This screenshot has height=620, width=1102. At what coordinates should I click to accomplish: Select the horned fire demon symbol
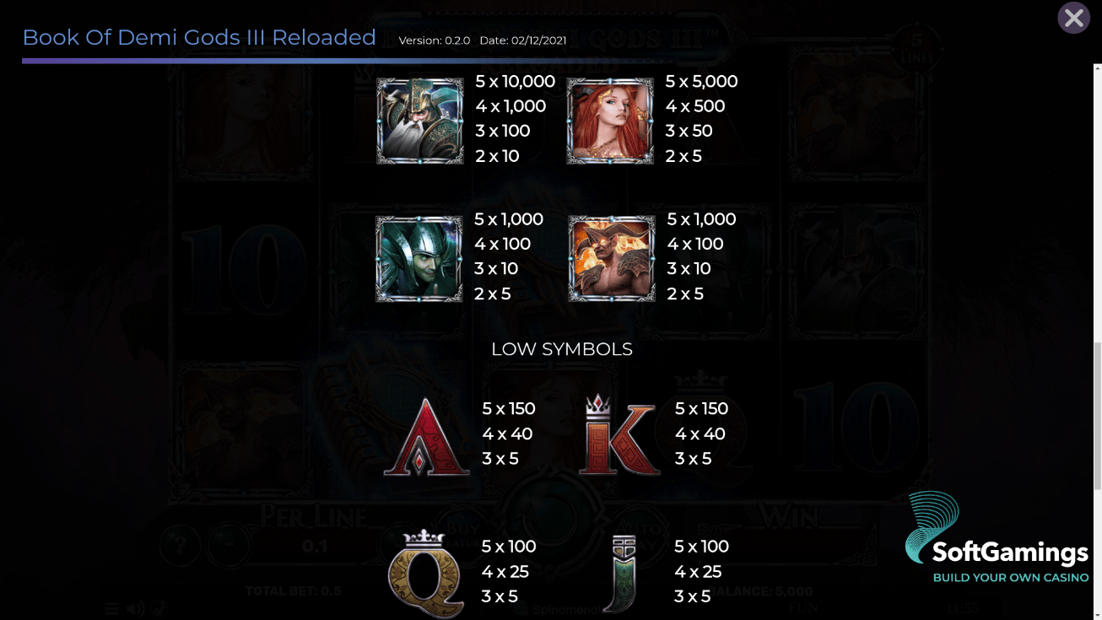click(612, 259)
